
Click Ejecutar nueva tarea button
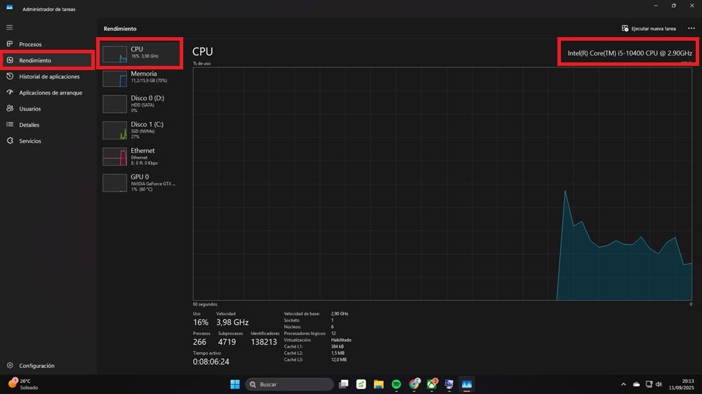point(649,29)
